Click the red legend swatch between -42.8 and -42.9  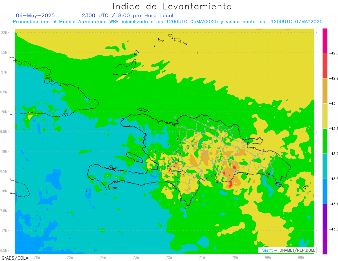coord(325,65)
